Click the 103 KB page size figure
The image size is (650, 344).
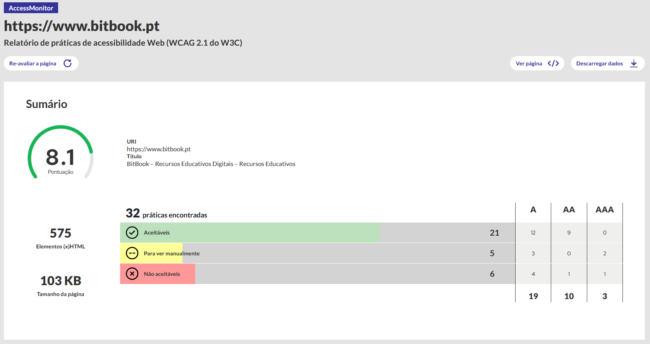61,281
